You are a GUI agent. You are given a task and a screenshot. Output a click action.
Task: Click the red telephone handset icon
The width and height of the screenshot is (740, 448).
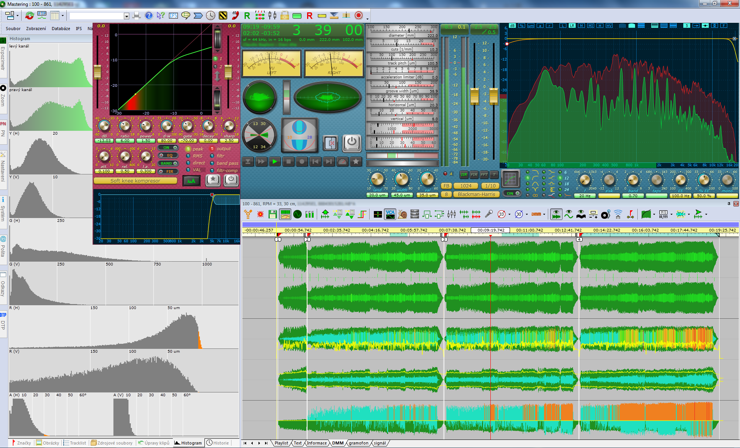point(235,16)
